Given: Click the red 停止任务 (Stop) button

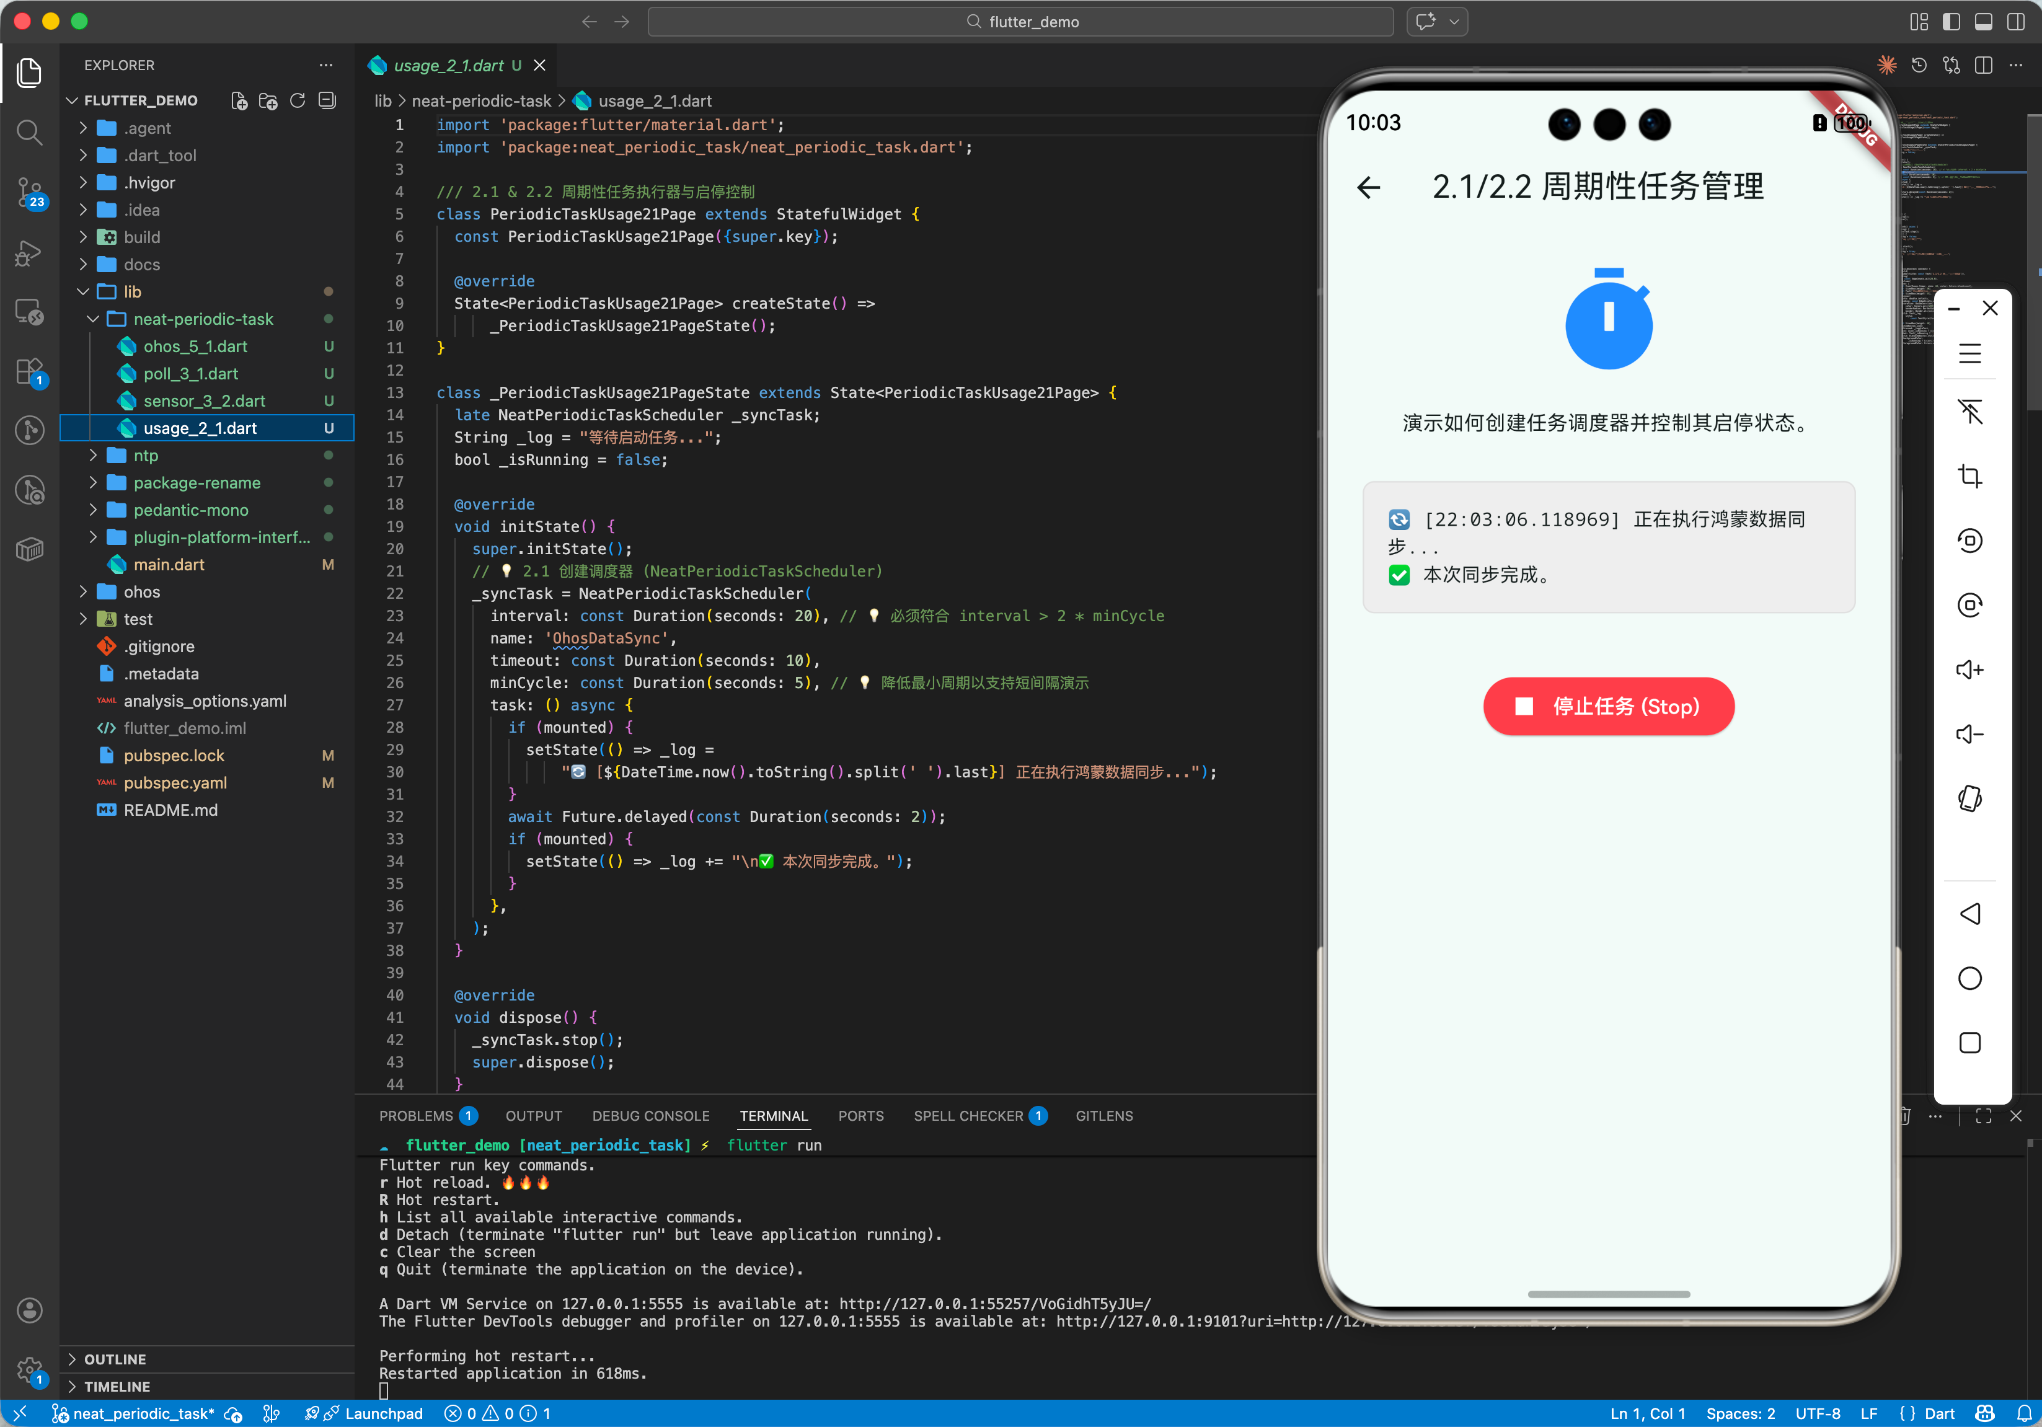Looking at the screenshot, I should pos(1607,706).
